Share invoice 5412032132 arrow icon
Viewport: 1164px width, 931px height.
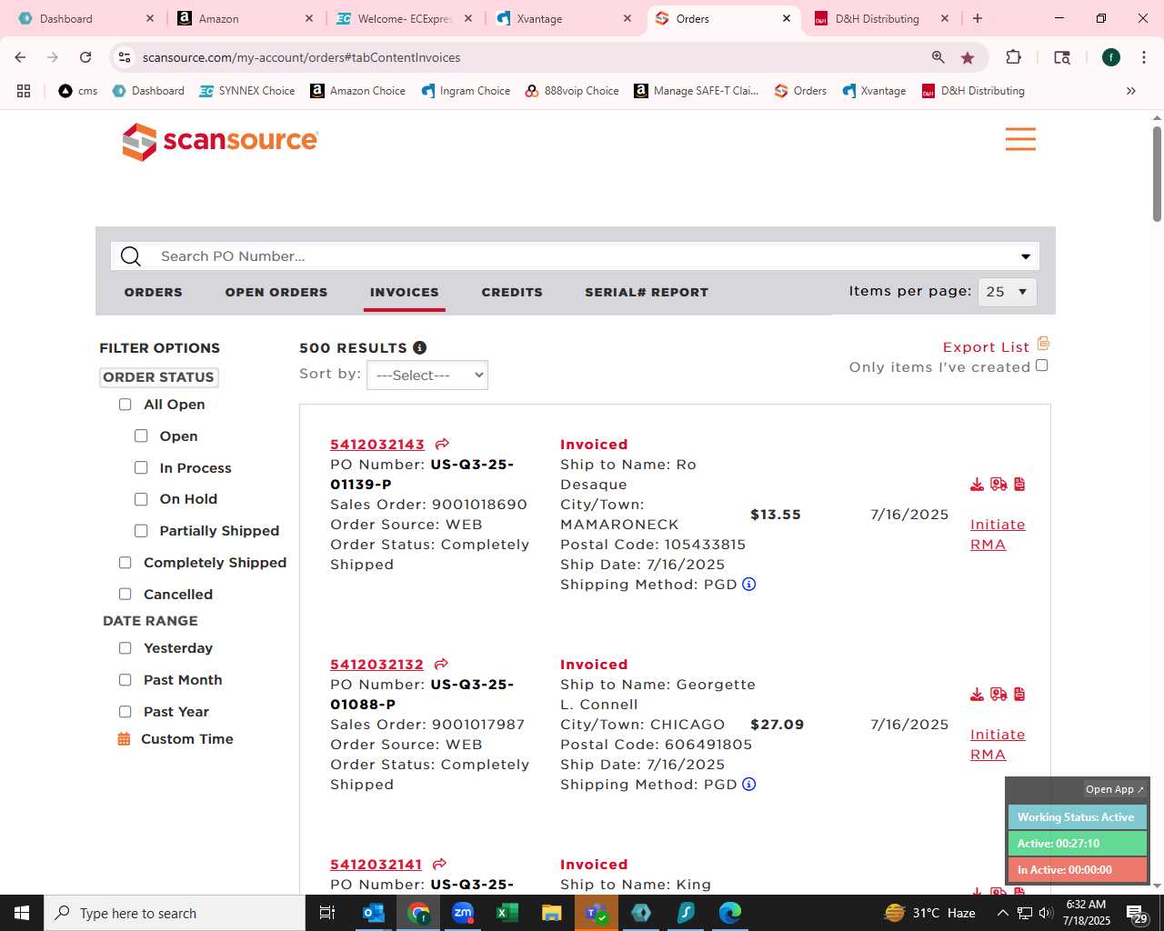pyautogui.click(x=442, y=664)
